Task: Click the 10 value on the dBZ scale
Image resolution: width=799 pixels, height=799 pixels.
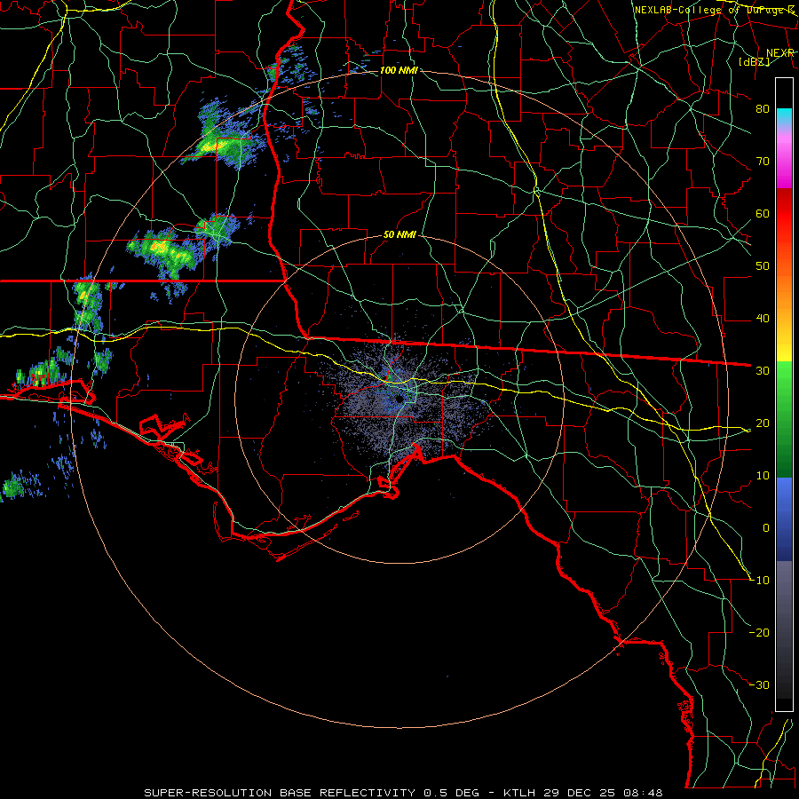Action: pos(763,476)
